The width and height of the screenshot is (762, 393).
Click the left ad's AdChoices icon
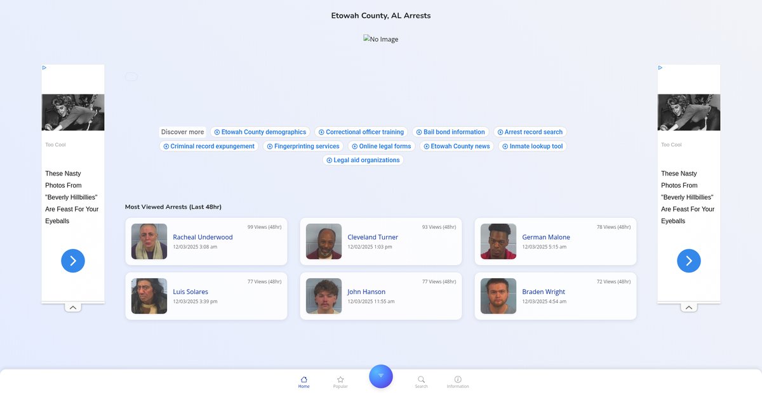(x=44, y=67)
